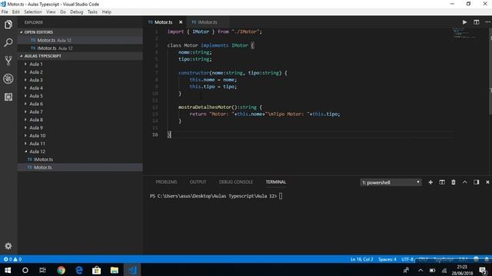This screenshot has width=492, height=276.
Task: Collapse the Aulas Typescript folder section
Action: (x=80, y=56)
